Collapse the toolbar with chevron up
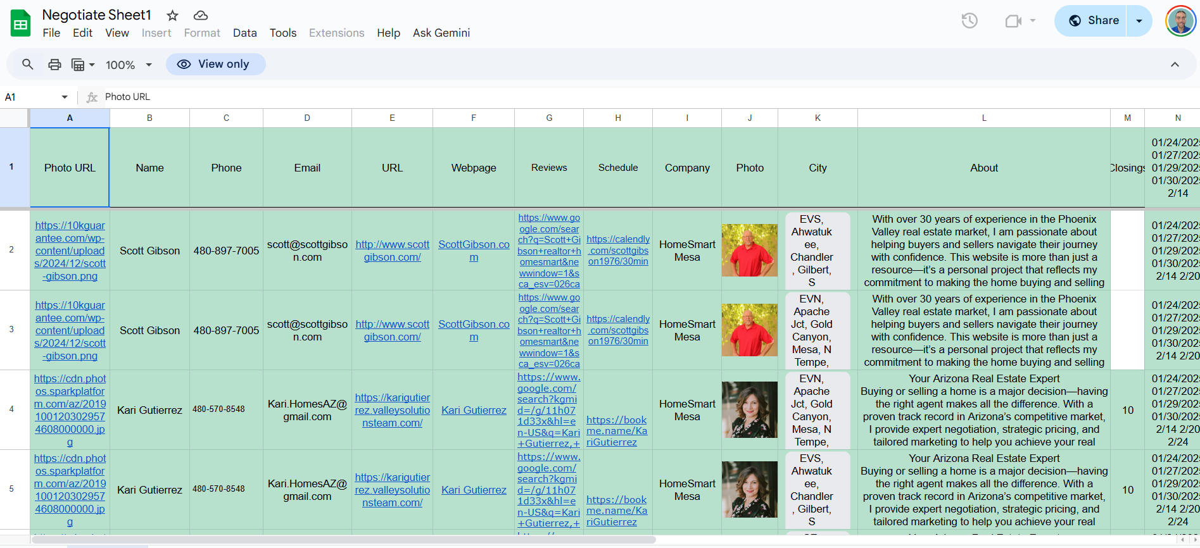 coord(1175,65)
